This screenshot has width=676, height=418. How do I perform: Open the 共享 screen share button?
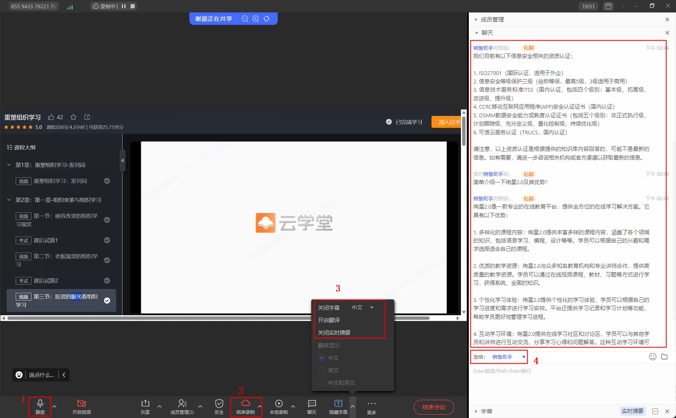click(145, 406)
